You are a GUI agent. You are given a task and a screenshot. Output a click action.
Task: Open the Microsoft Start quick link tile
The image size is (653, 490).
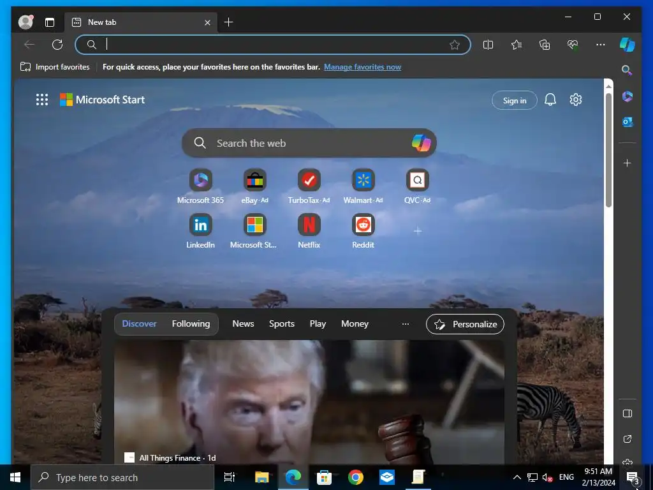[254, 231]
